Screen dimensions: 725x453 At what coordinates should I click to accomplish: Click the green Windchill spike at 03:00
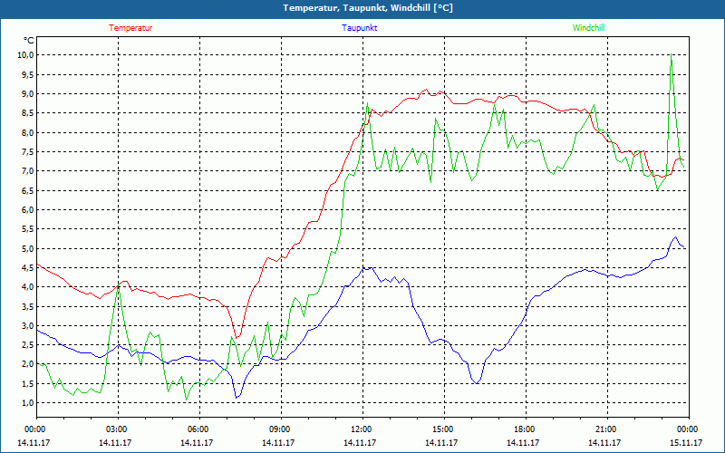point(119,287)
